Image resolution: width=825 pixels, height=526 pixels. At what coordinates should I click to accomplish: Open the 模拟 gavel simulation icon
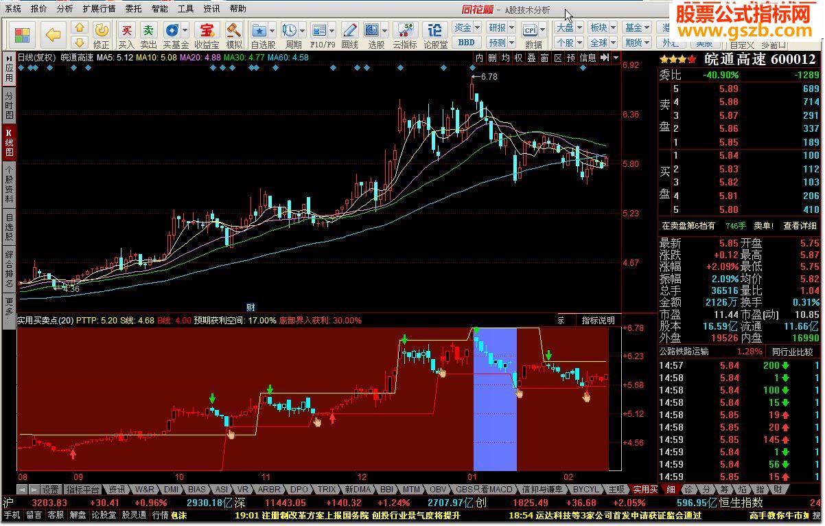pyautogui.click(x=234, y=30)
